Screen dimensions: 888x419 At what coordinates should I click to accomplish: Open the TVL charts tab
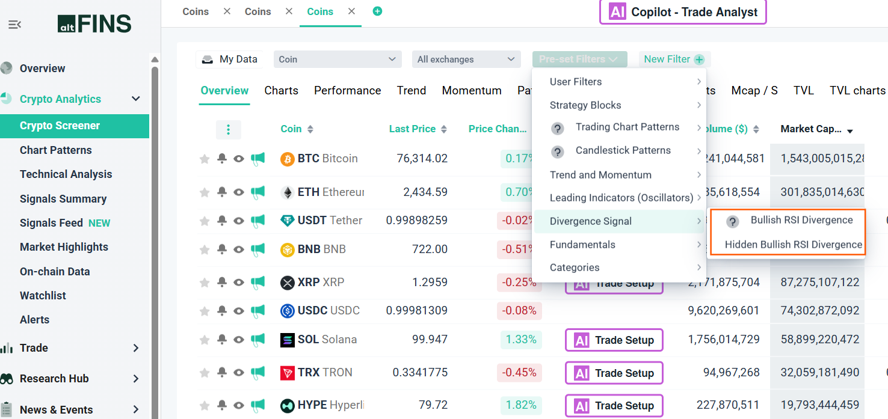pyautogui.click(x=857, y=91)
